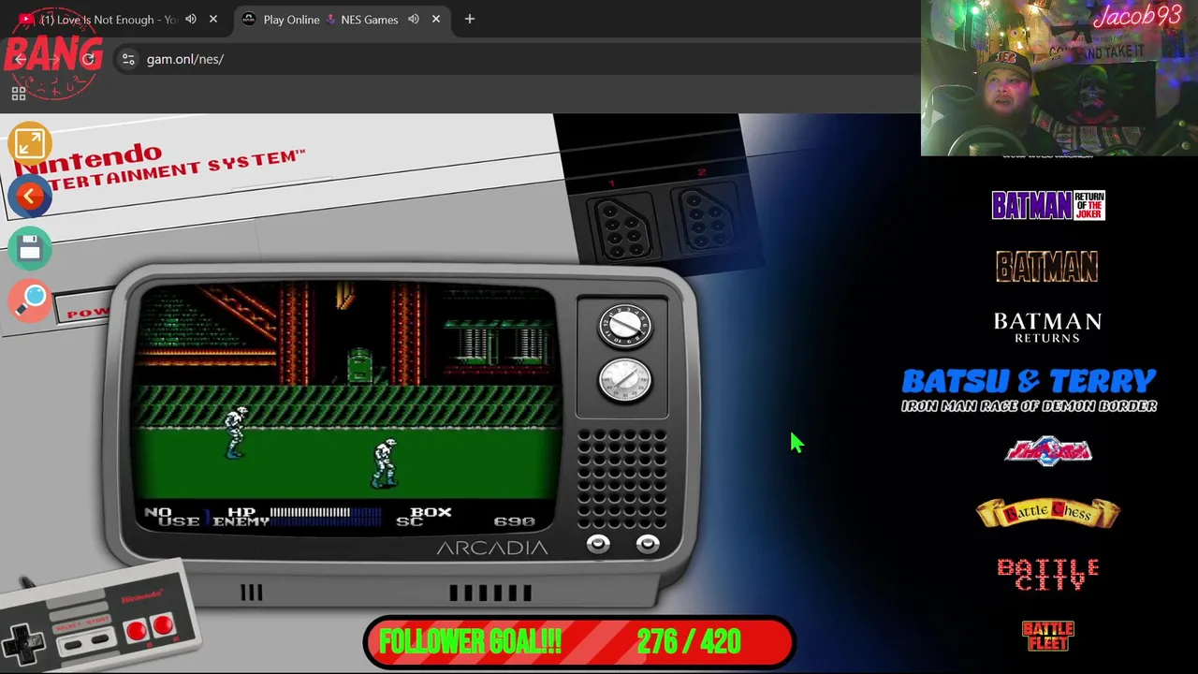Switch to the Play Online NES Games tab
This screenshot has width=1198, height=674.
tap(330, 19)
